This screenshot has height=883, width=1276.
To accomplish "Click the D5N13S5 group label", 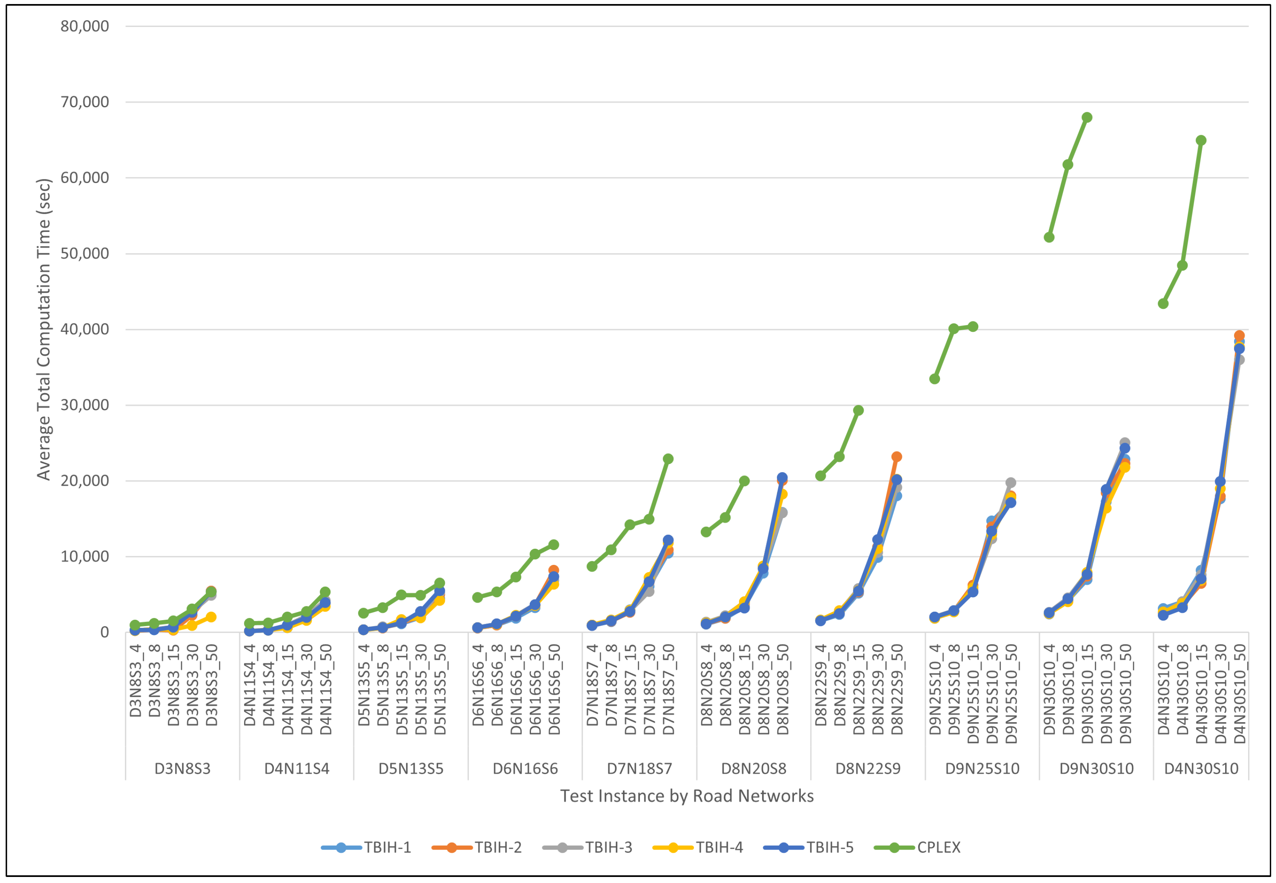I will 411,769.
